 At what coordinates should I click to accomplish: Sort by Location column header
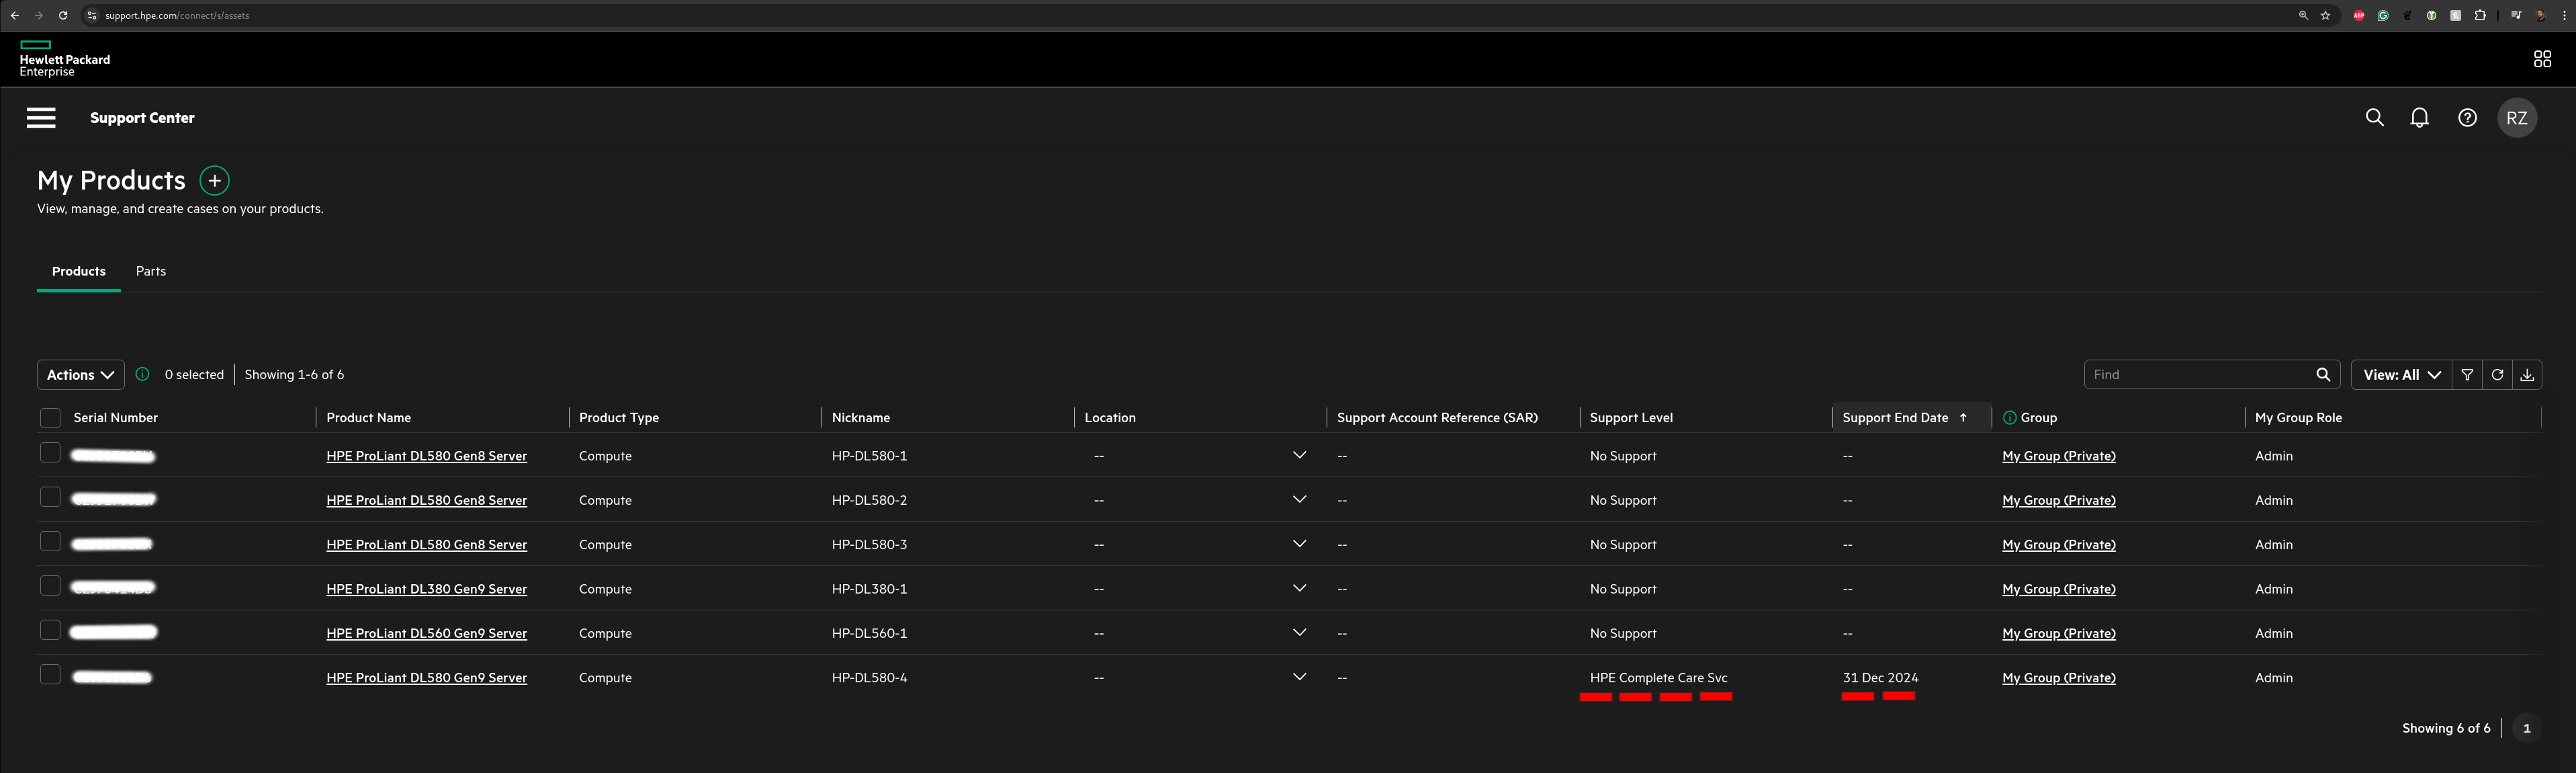coord(1110,417)
